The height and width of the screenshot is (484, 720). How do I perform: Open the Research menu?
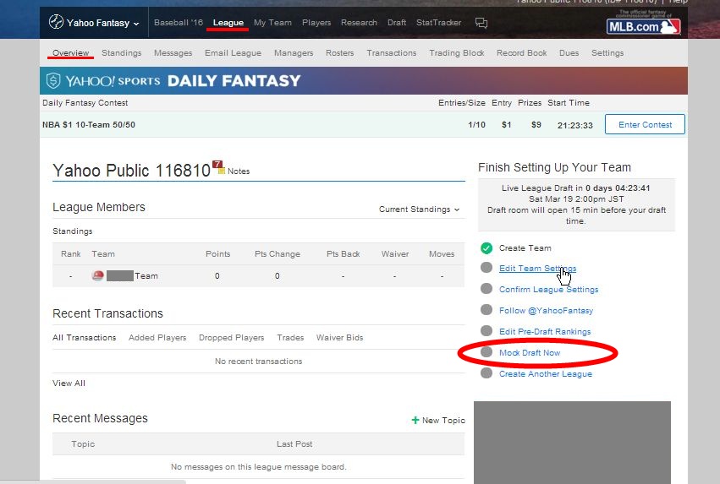[359, 23]
